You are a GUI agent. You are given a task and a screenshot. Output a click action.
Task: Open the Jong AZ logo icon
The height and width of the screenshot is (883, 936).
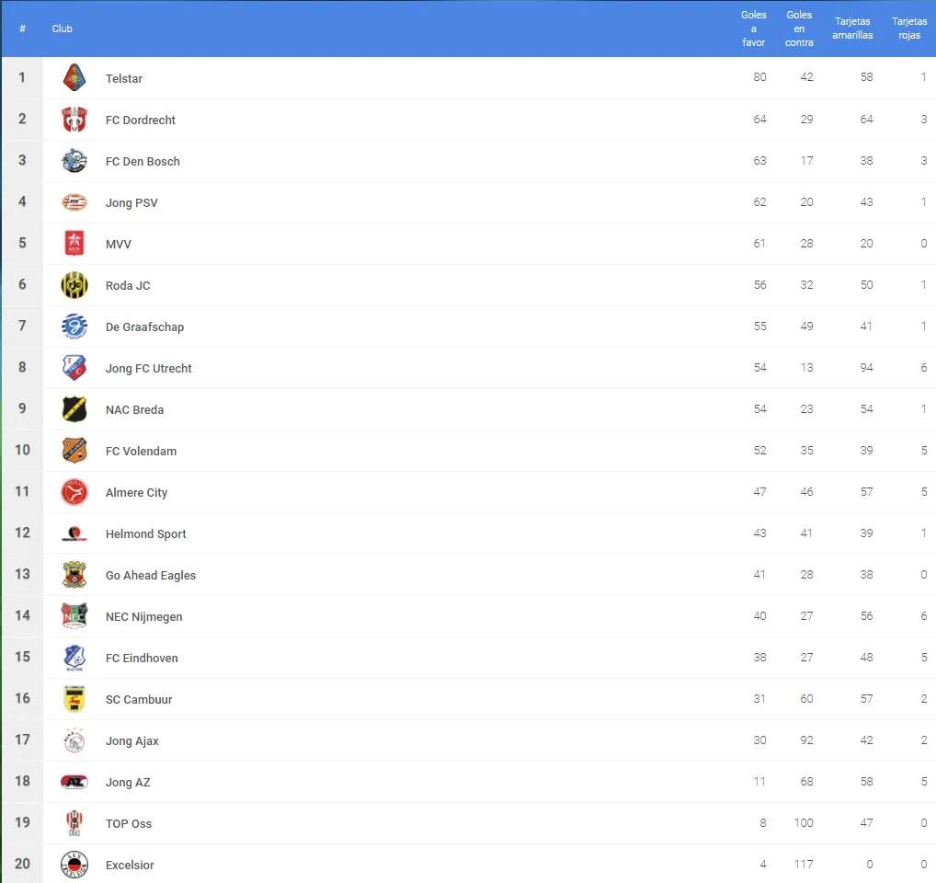coord(74,782)
